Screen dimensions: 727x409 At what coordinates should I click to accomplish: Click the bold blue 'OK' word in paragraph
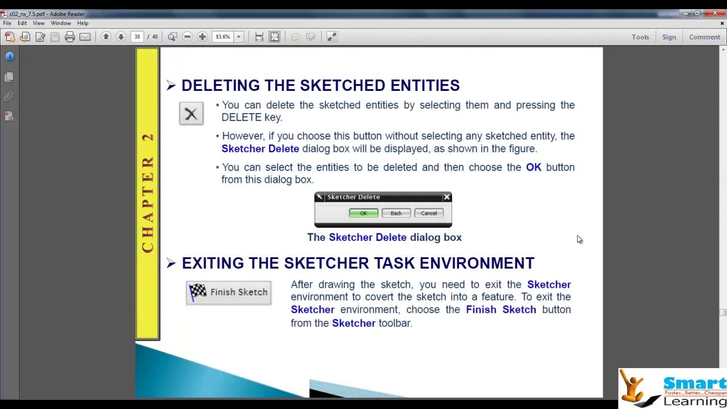coord(533,167)
